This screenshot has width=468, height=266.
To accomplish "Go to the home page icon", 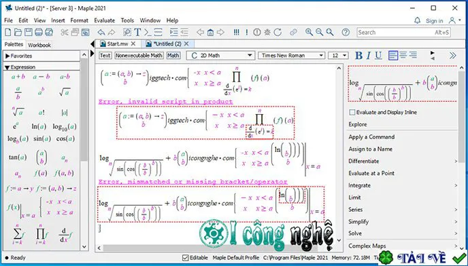I will (x=210, y=32).
